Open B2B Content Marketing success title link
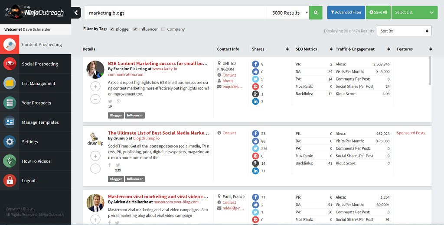Viewport: 444px width, 225px height. (x=158, y=63)
